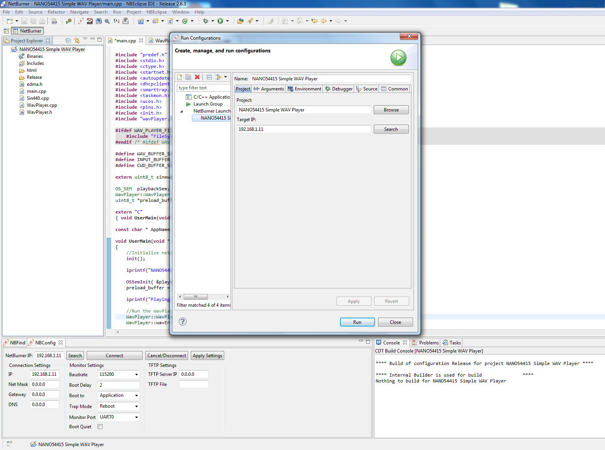Click the Connect button in NBConfig
This screenshot has width=605, height=450.
[x=115, y=356]
